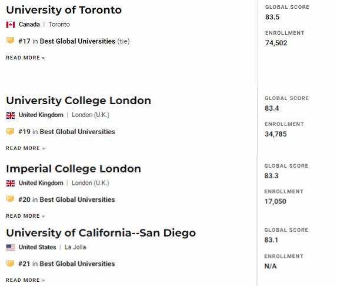Open the University College London title link

pyautogui.click(x=78, y=101)
